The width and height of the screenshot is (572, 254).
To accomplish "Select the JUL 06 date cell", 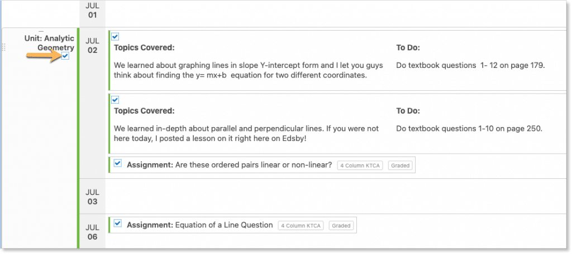I will [x=92, y=232].
